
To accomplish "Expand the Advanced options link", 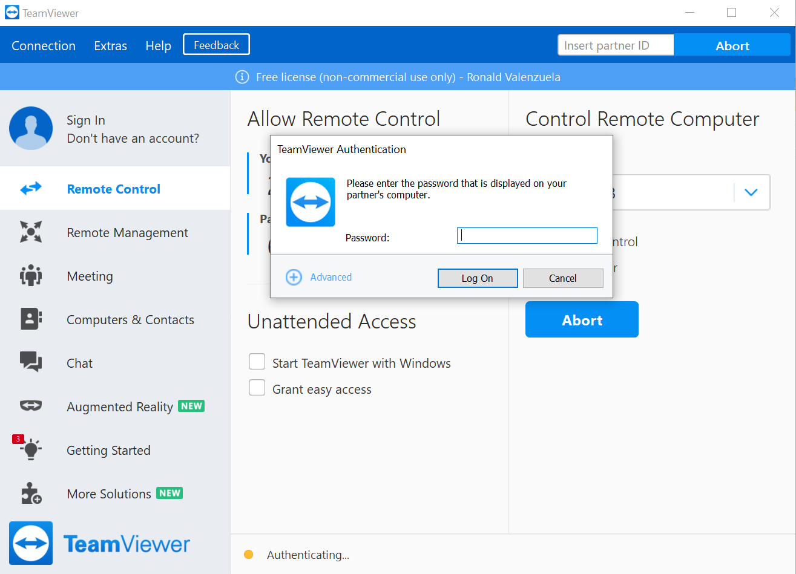I will (x=331, y=277).
